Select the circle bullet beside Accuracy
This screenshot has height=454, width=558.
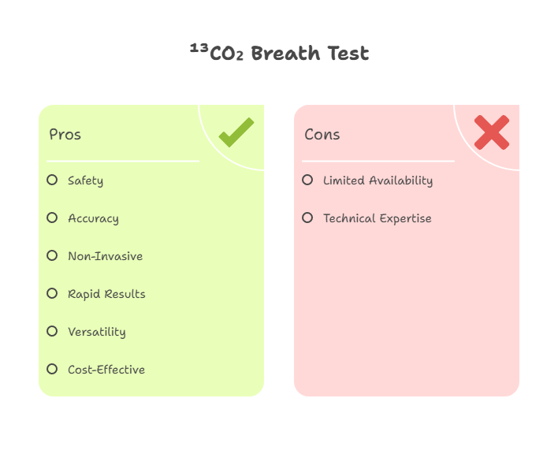tap(52, 218)
